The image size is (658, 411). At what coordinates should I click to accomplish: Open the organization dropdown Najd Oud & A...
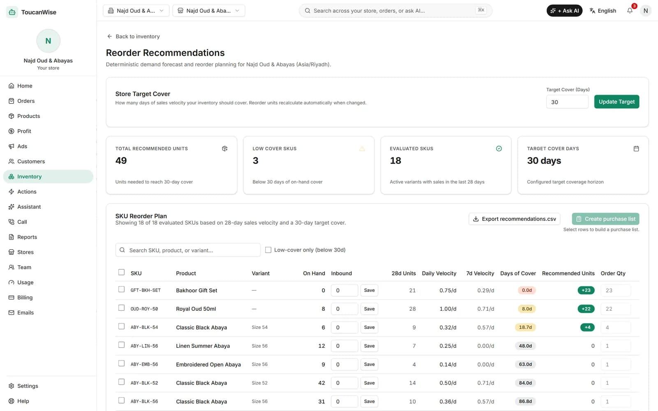[136, 11]
